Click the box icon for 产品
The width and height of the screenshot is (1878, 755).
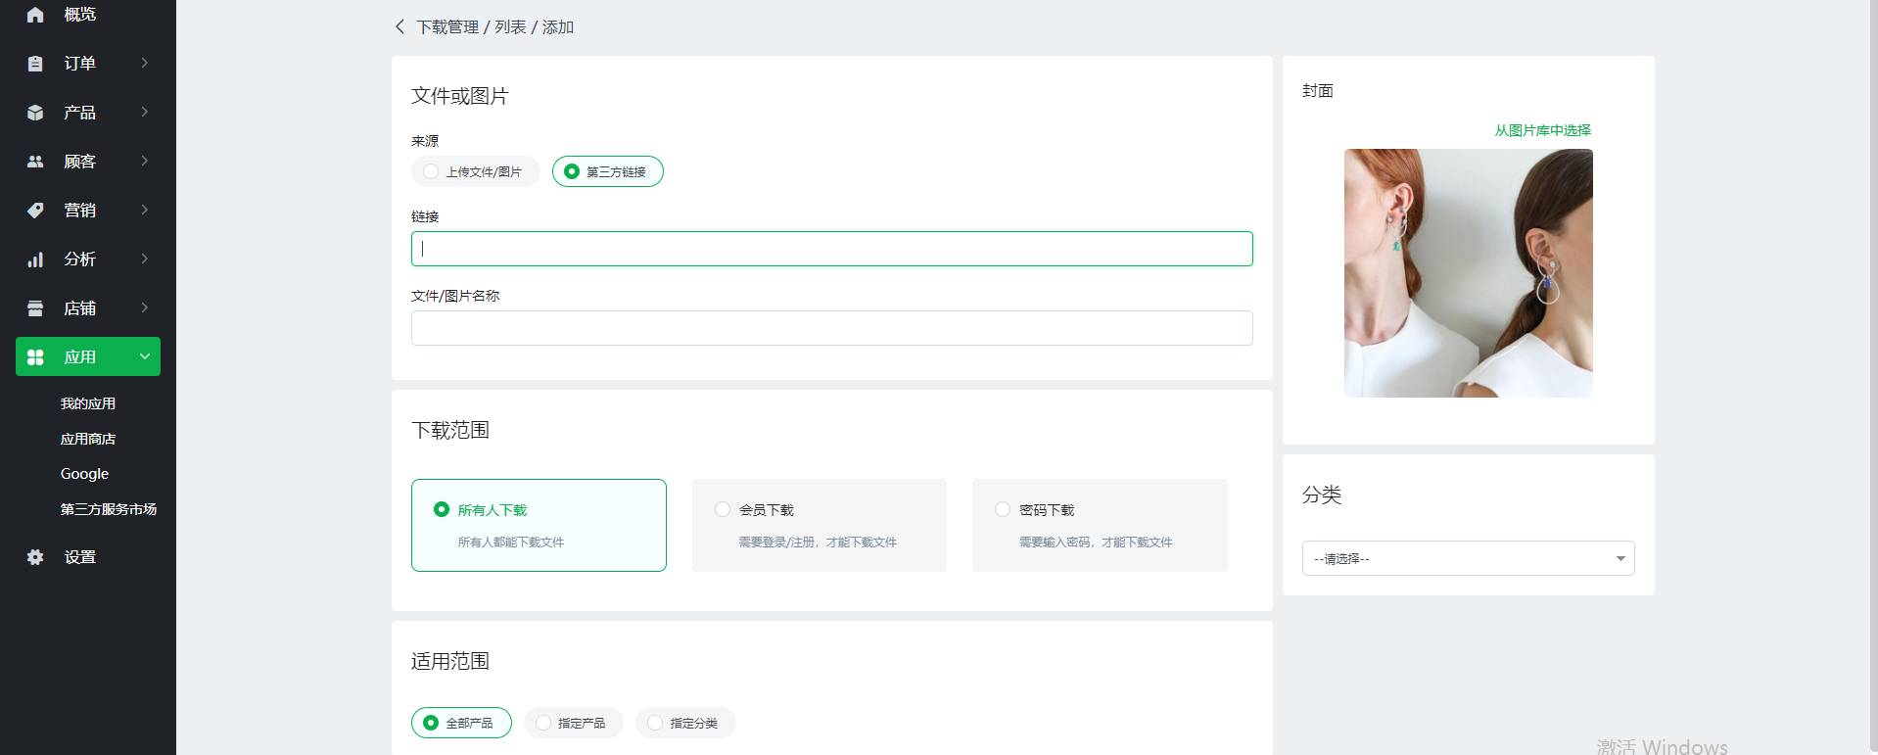tap(35, 113)
